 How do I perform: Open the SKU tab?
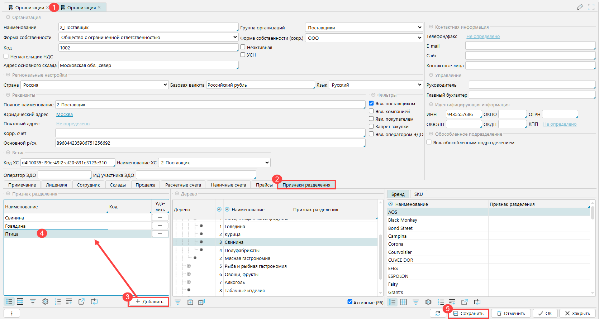[418, 194]
